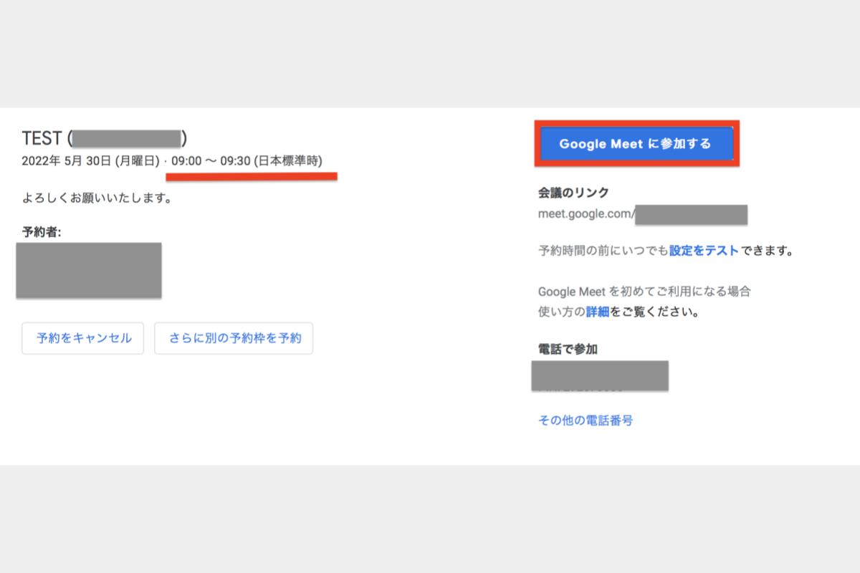Click the 予約者: label
This screenshot has height=573, width=860.
[42, 232]
